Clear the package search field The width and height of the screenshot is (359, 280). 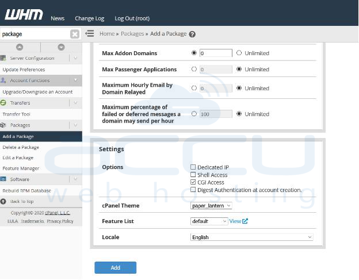coord(75,34)
